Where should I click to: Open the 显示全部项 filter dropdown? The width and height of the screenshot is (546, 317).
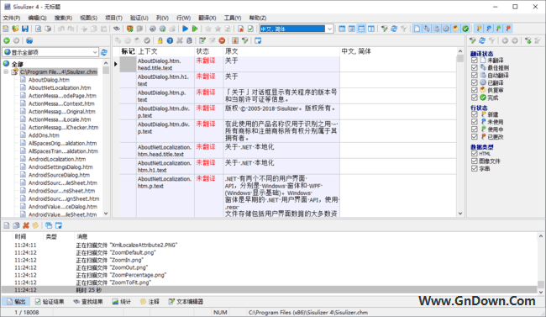click(95, 52)
